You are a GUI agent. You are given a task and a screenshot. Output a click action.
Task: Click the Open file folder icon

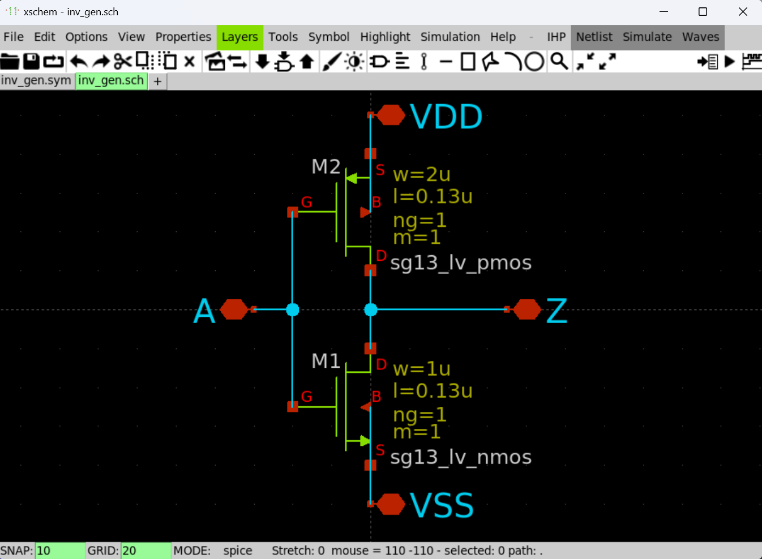pos(10,61)
